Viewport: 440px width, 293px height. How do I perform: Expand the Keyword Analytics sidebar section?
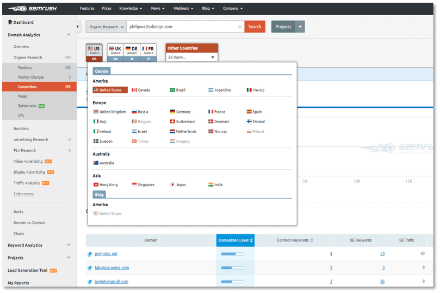pos(69,245)
